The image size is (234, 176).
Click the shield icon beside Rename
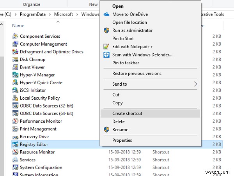point(106,130)
